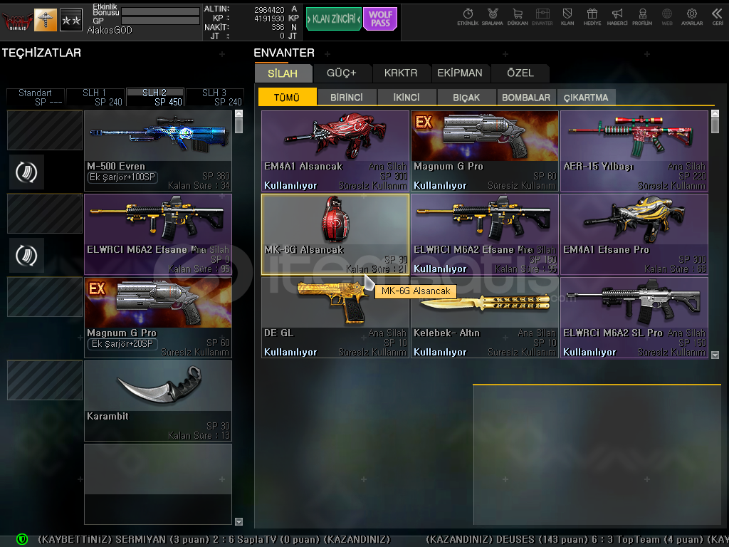Open the Dükkan shop cart icon
The height and width of the screenshot is (547, 729).
518,17
